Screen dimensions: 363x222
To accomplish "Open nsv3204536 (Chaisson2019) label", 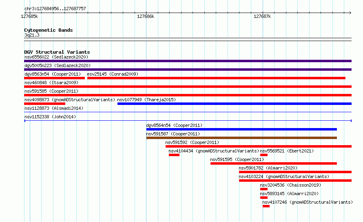I will point(290,185).
